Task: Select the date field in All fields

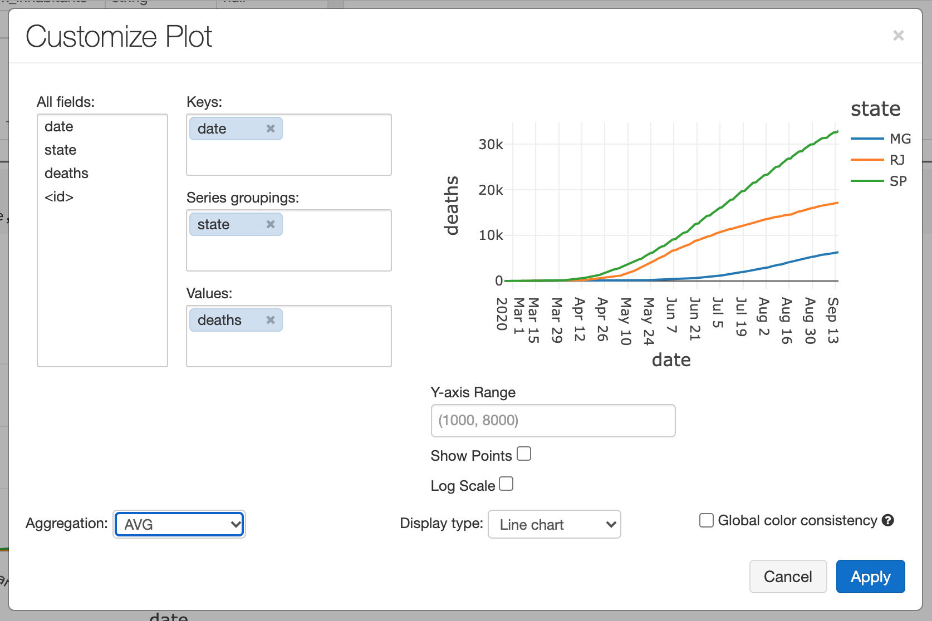Action: click(x=59, y=126)
